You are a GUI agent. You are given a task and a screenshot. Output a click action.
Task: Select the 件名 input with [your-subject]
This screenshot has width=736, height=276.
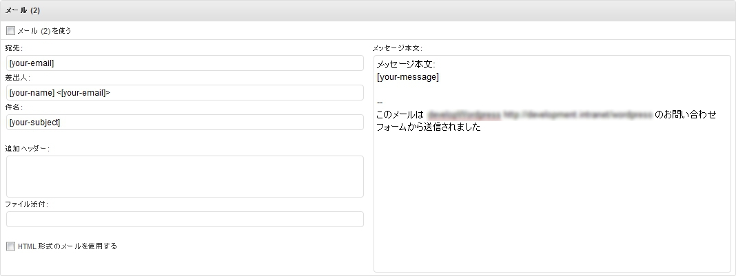pyautogui.click(x=185, y=123)
